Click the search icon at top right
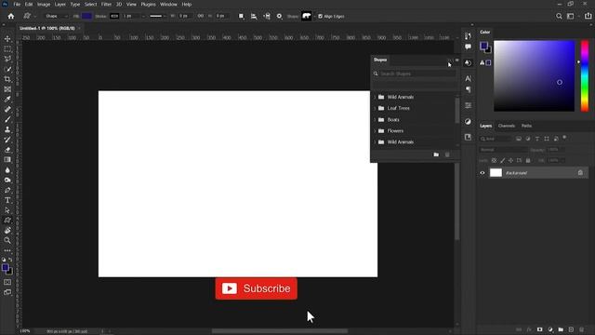 [559, 17]
